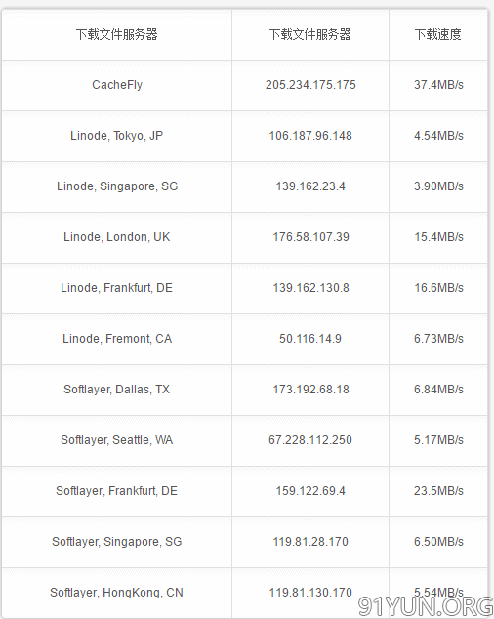Select Linode, London, UK entry
This screenshot has height=619, width=494.
(x=116, y=237)
